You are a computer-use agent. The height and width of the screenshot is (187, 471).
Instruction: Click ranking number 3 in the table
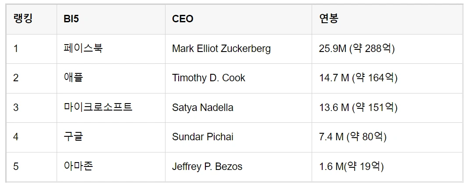tap(16, 107)
